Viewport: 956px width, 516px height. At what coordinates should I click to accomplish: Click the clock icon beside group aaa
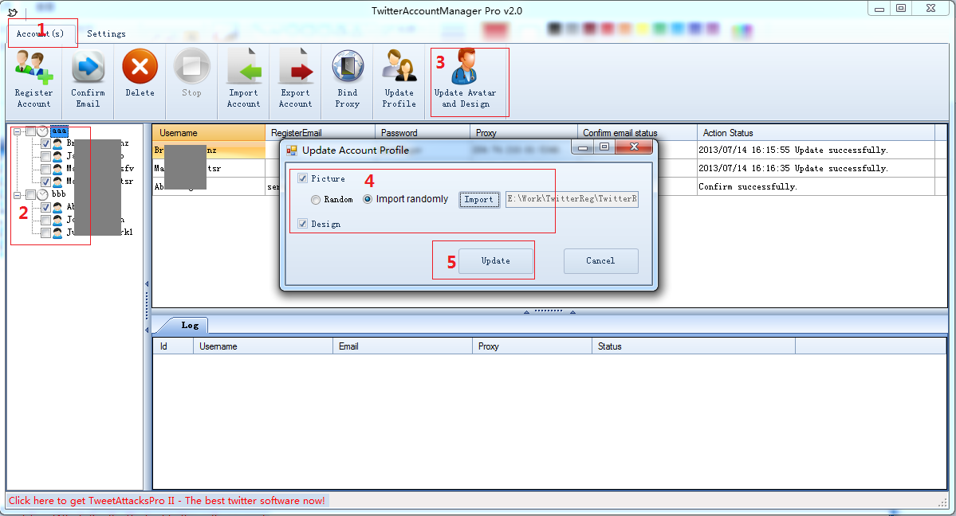[43, 131]
